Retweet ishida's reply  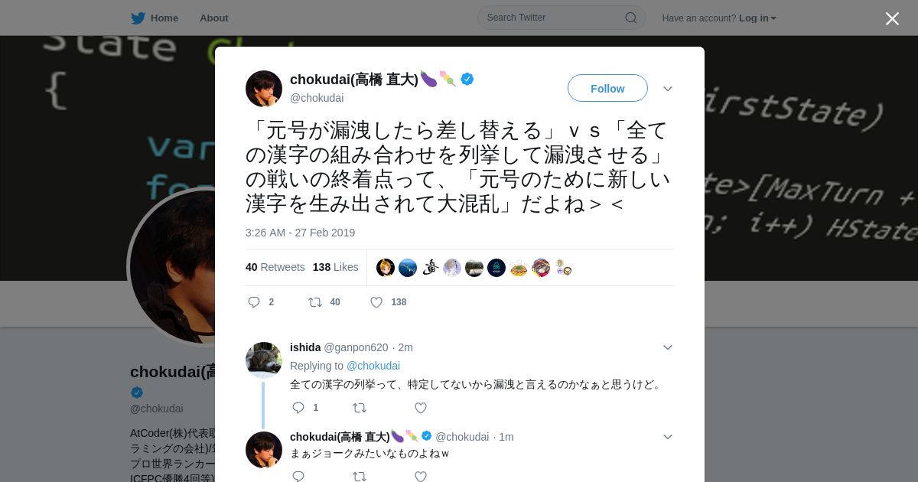point(360,408)
